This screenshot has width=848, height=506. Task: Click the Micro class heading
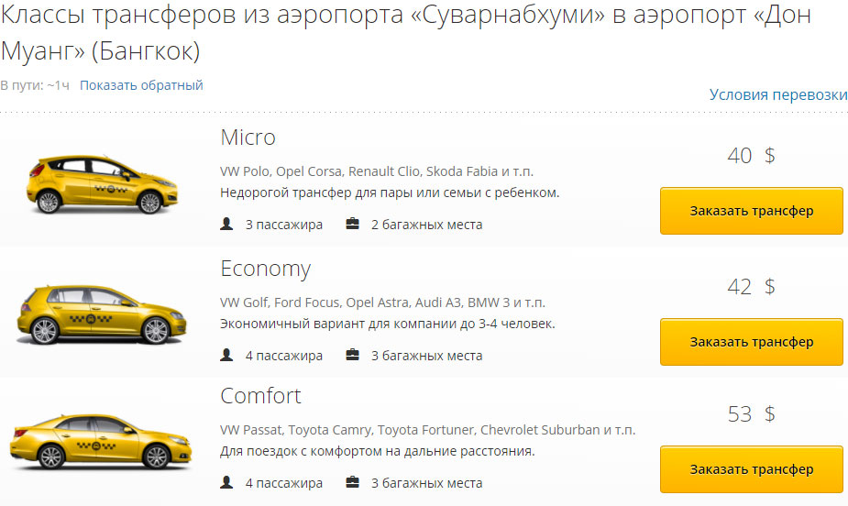(x=248, y=137)
